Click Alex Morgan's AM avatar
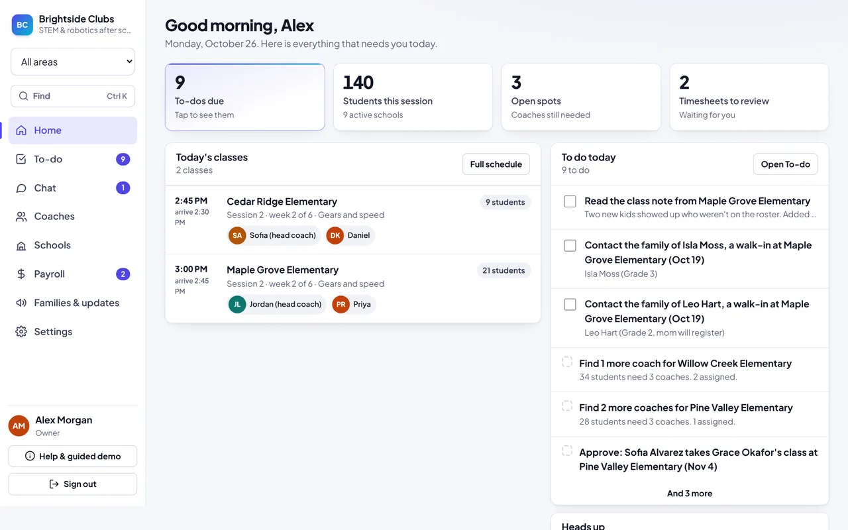 tap(19, 426)
